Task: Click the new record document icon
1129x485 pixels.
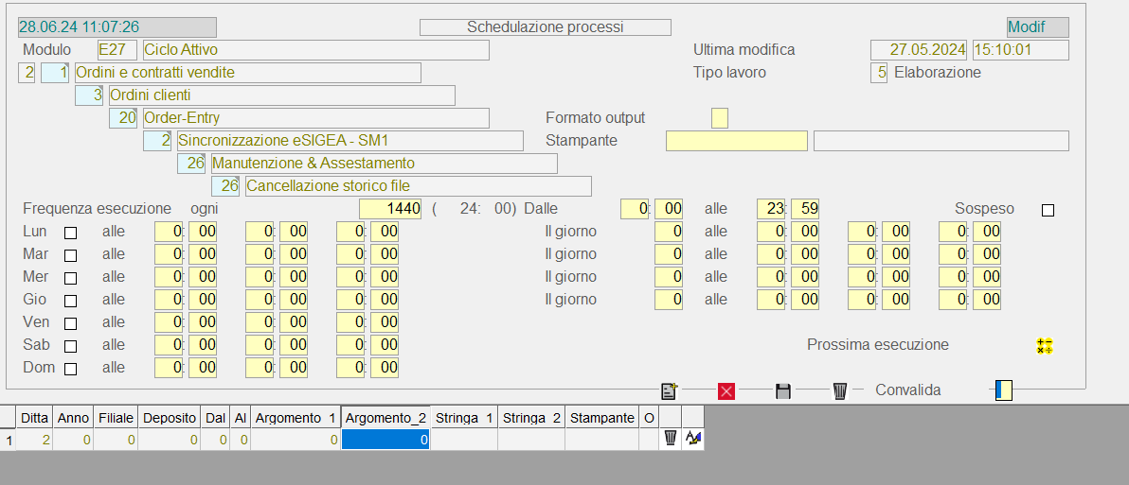Action: point(670,390)
